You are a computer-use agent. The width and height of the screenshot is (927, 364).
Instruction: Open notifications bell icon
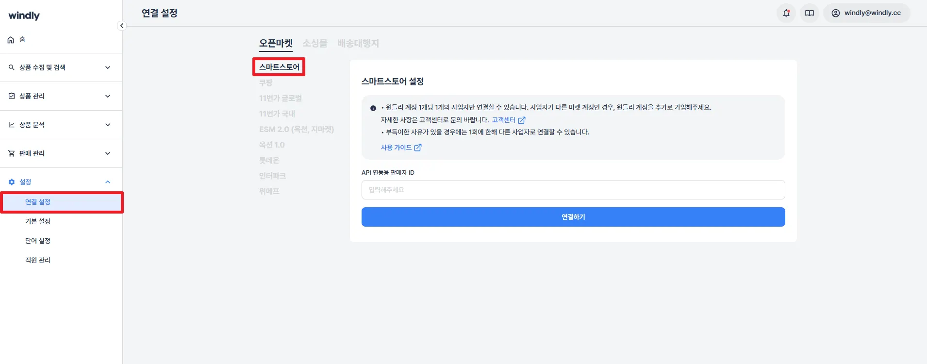786,13
